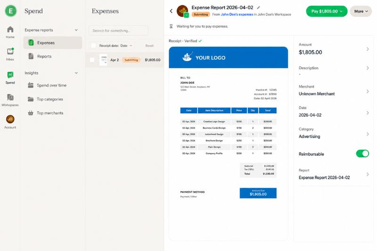Image resolution: width=377 pixels, height=251 pixels.
Task: Click the Advertising category value
Action: coord(310,137)
